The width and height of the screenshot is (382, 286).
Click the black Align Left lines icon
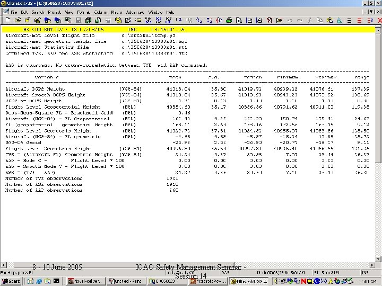350,21
